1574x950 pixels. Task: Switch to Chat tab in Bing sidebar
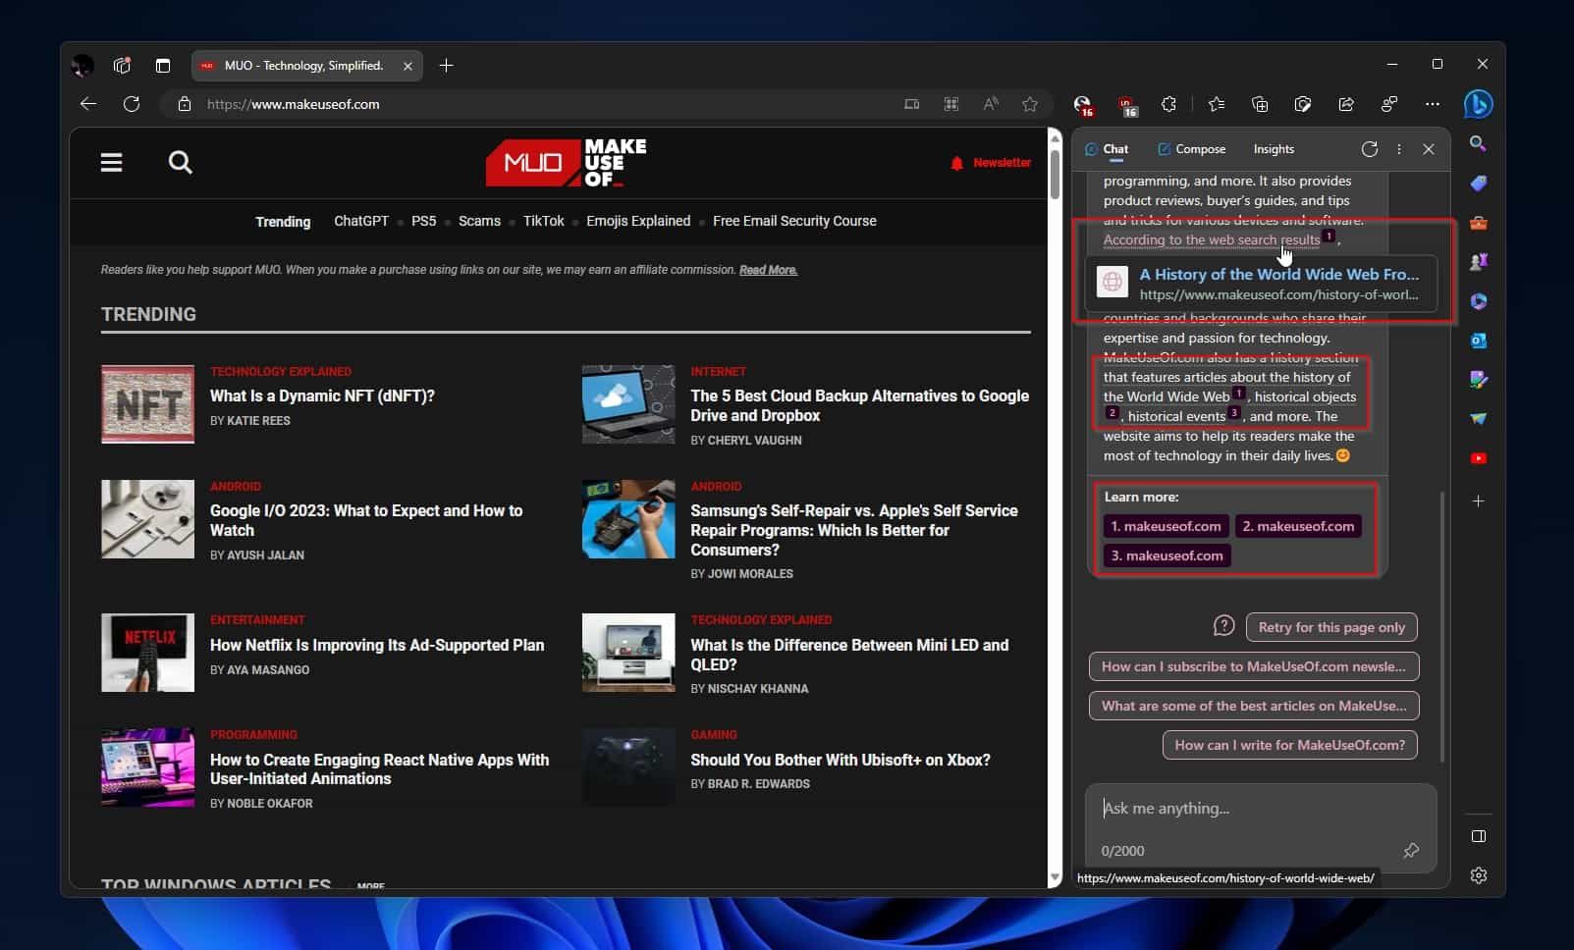tap(1107, 149)
